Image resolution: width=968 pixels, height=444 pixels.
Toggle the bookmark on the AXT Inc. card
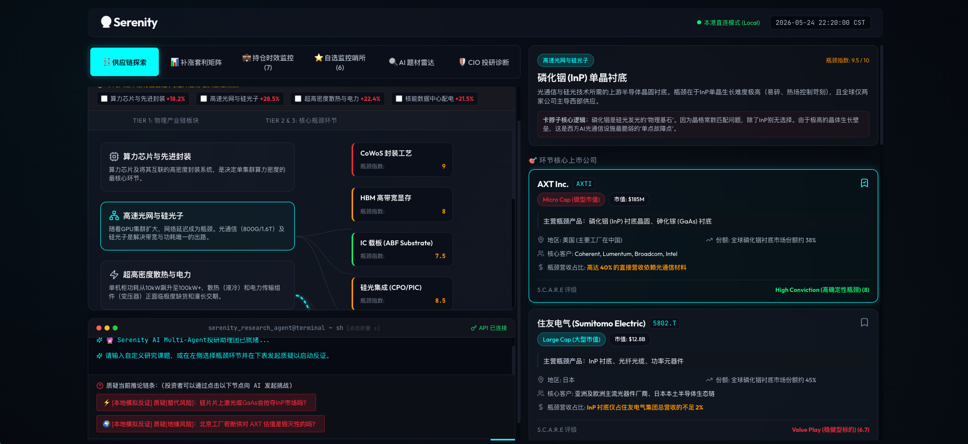865,183
